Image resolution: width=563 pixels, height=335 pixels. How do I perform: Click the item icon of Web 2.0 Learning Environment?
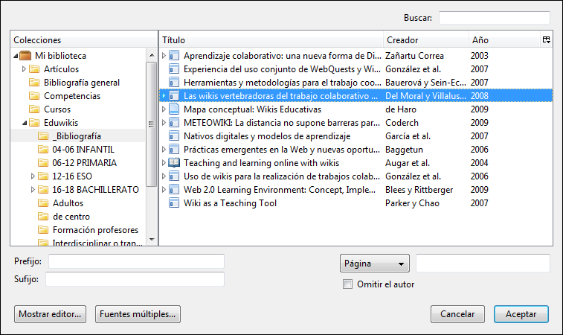pos(174,189)
